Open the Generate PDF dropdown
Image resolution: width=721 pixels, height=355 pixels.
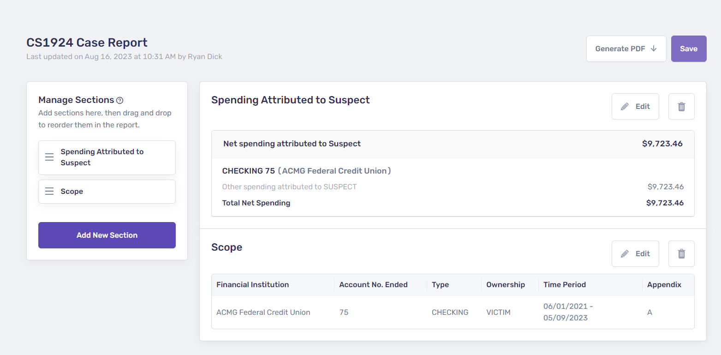point(626,49)
